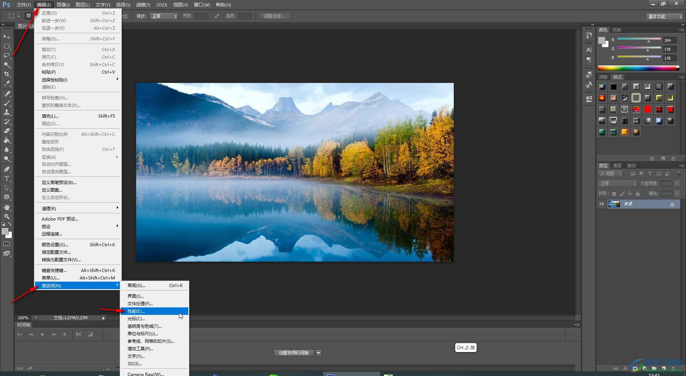Open the 图像(I) menu
The image size is (686, 376).
click(x=63, y=5)
